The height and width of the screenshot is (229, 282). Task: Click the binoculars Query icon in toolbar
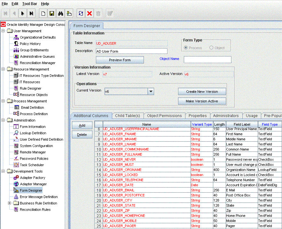coord(60,13)
